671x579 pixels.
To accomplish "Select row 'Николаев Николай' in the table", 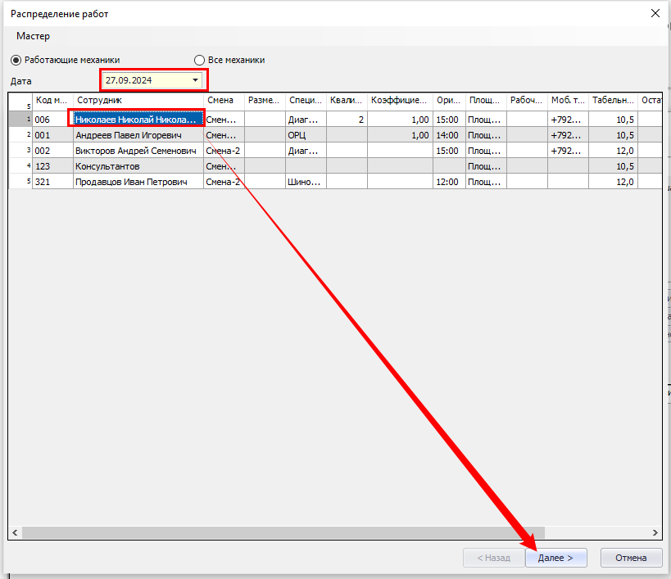I will pyautogui.click(x=136, y=120).
